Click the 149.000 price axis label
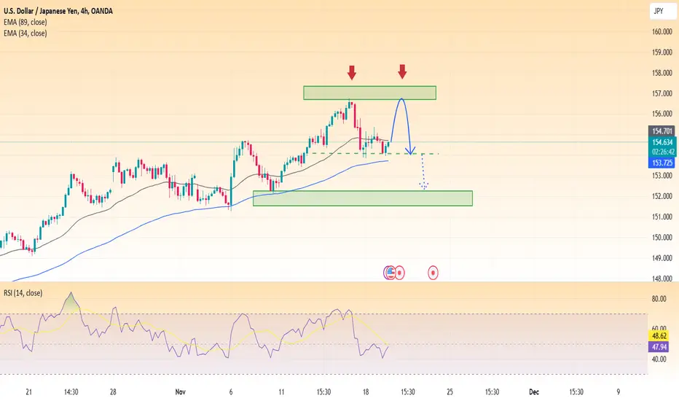 coord(662,258)
